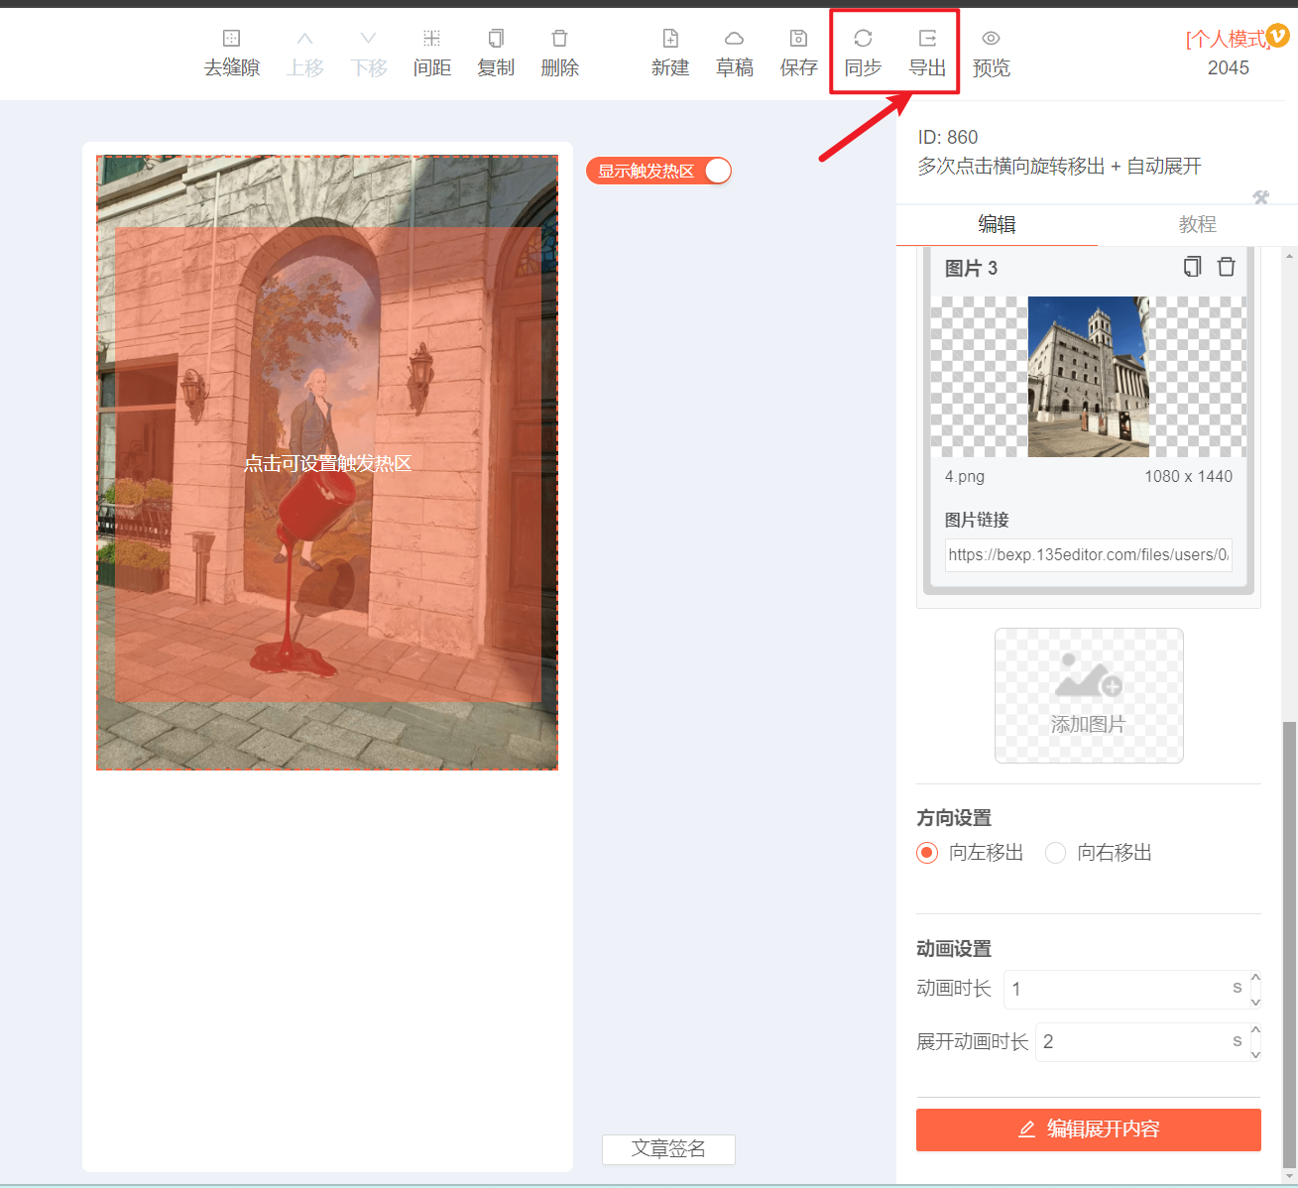Click the 图片 3 card heading
Image resolution: width=1298 pixels, height=1188 pixels.
[x=971, y=268]
